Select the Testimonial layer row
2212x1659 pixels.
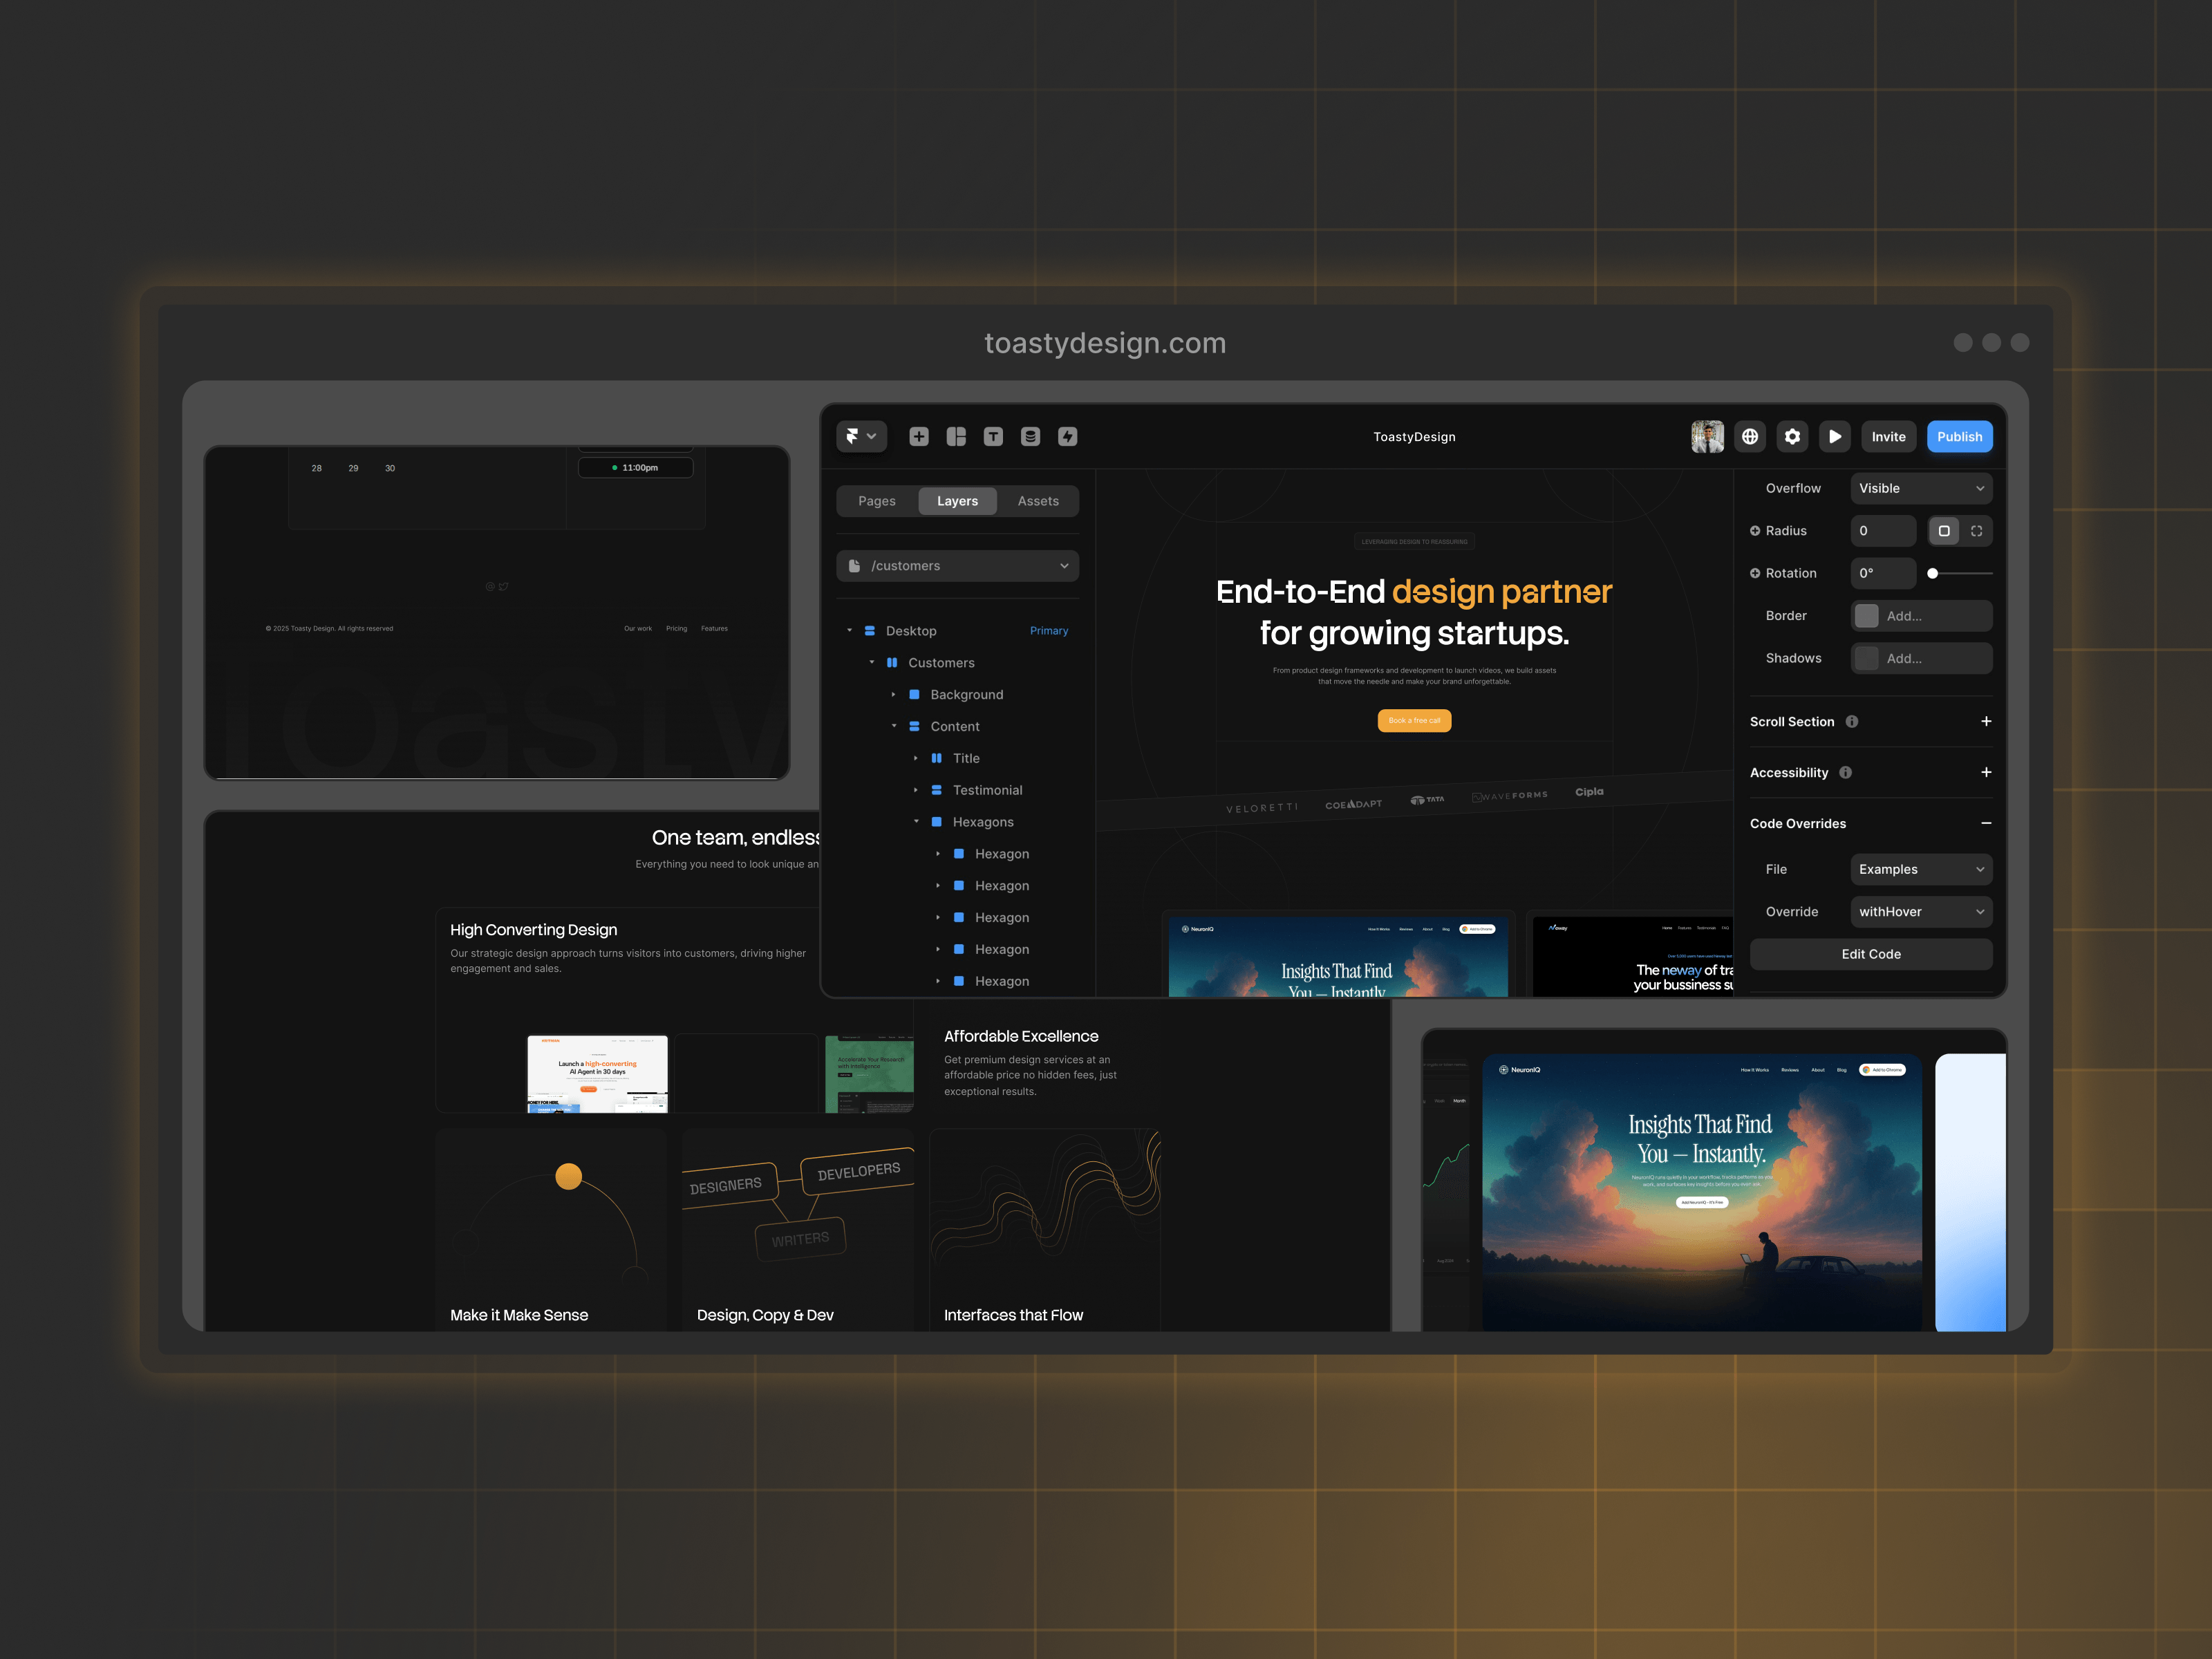[957, 790]
